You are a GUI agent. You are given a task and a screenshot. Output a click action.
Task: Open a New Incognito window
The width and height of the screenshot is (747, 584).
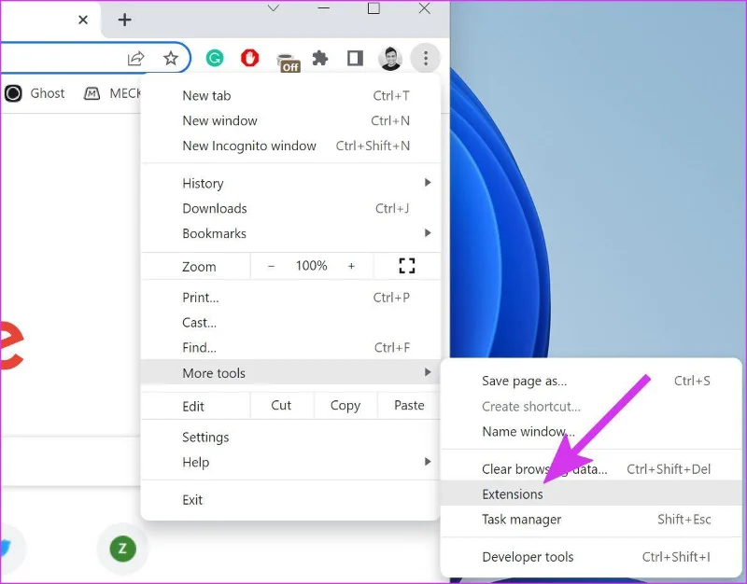(x=290, y=146)
